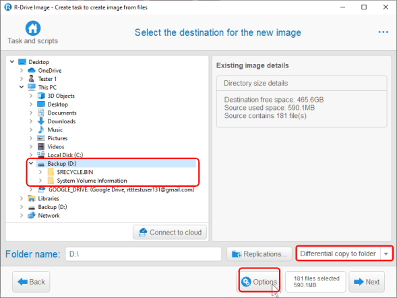Click the Source contains 181 file(s) text
Screen dimensions: 397x298
click(265, 116)
